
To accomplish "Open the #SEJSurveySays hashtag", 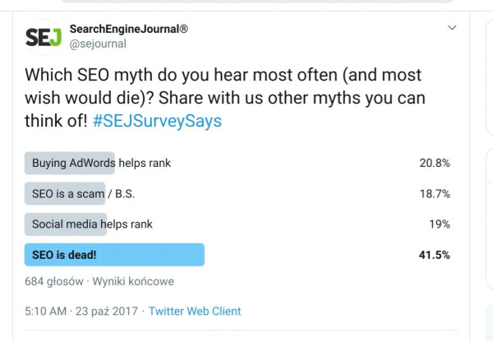I will click(157, 121).
